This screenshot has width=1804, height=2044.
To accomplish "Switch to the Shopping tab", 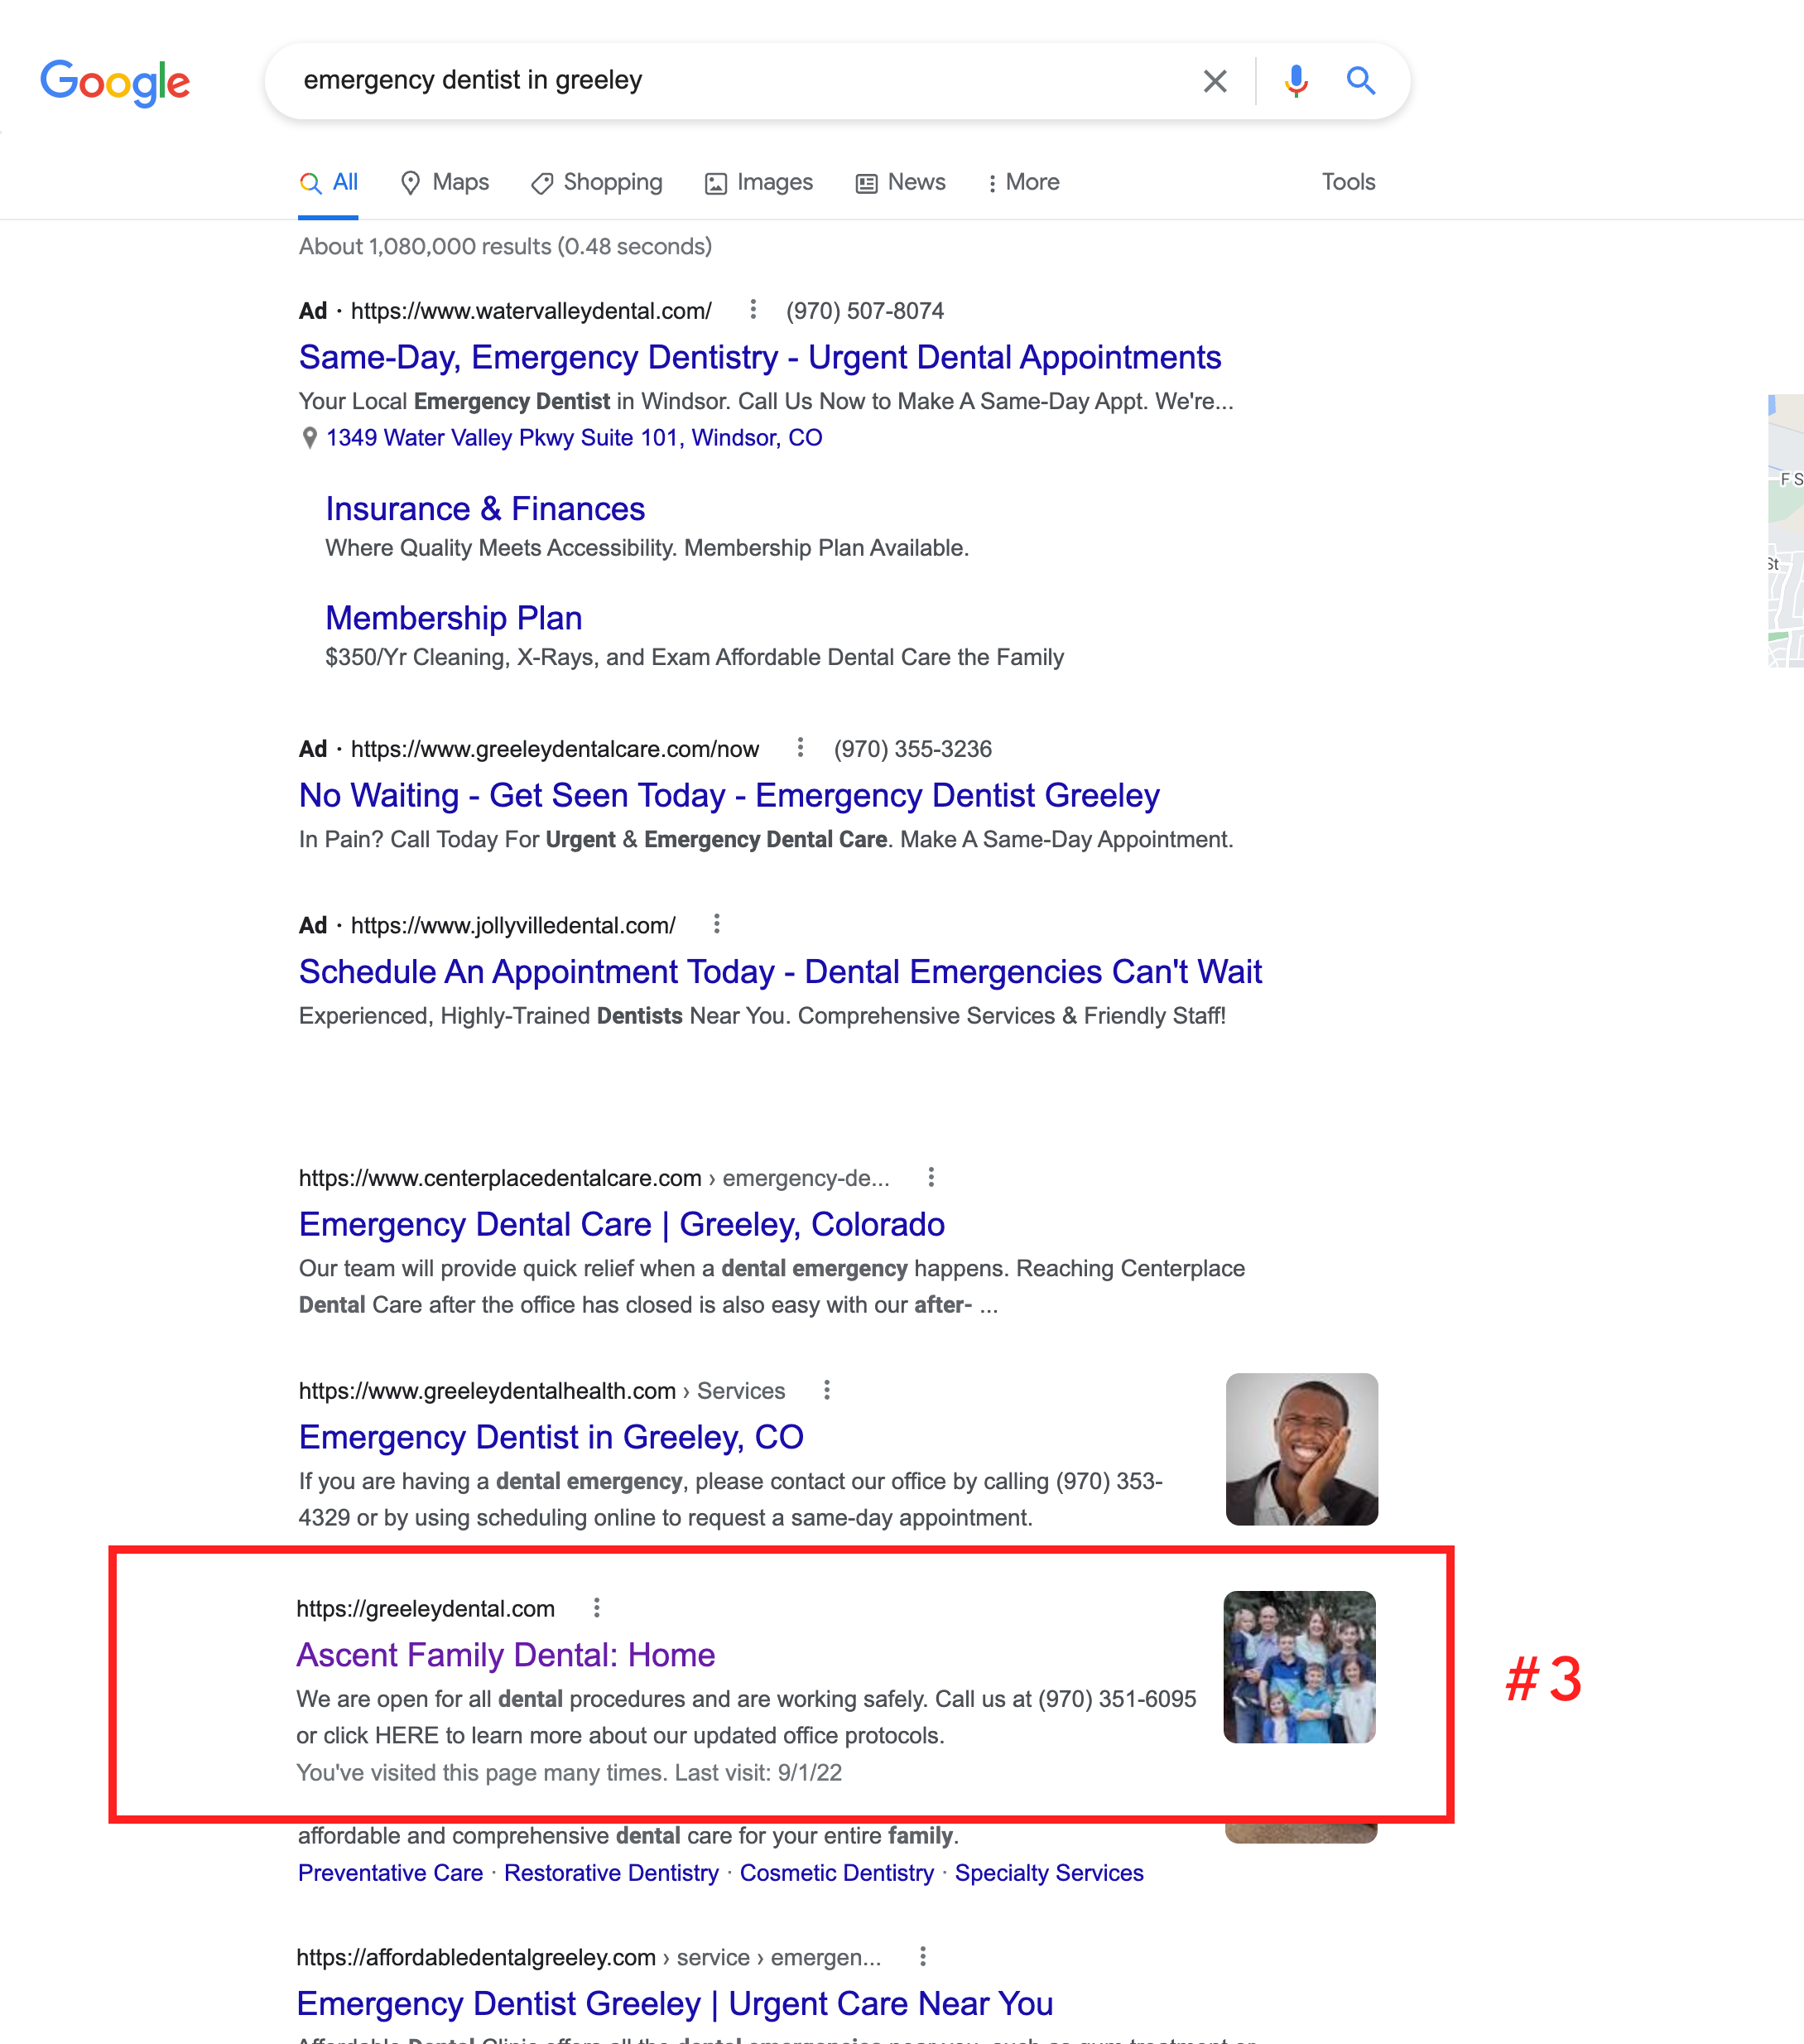I will [597, 182].
